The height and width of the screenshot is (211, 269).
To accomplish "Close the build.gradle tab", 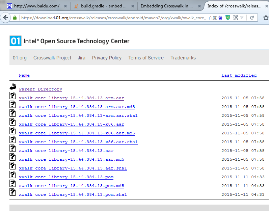I will tap(133, 6).
